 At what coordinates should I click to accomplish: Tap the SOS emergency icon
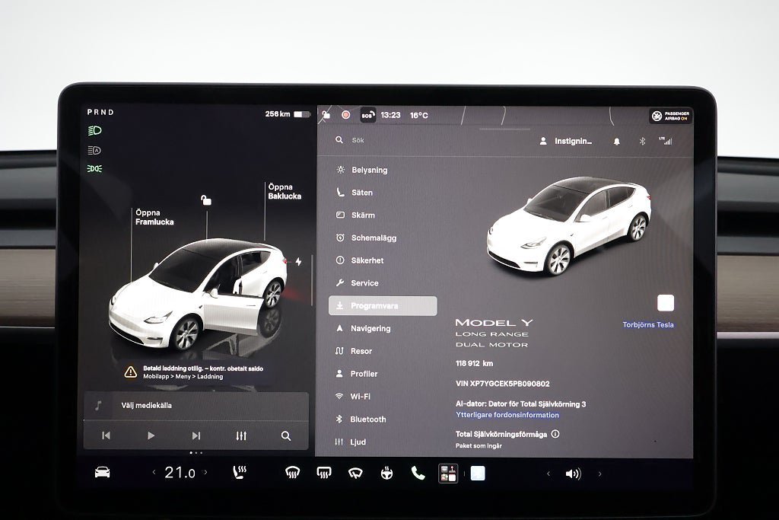pos(367,115)
